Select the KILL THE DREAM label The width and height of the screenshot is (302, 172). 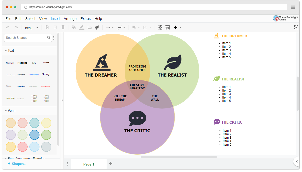(120, 98)
